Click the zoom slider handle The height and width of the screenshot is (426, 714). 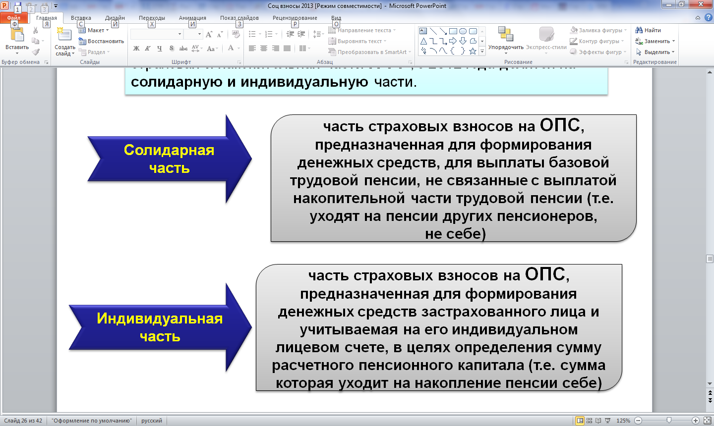tap(669, 420)
